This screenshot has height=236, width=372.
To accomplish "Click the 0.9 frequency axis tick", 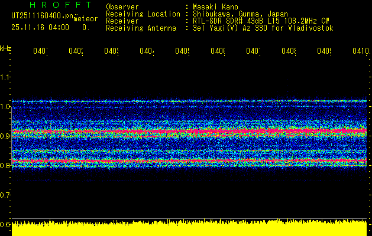I will [x=6, y=136].
